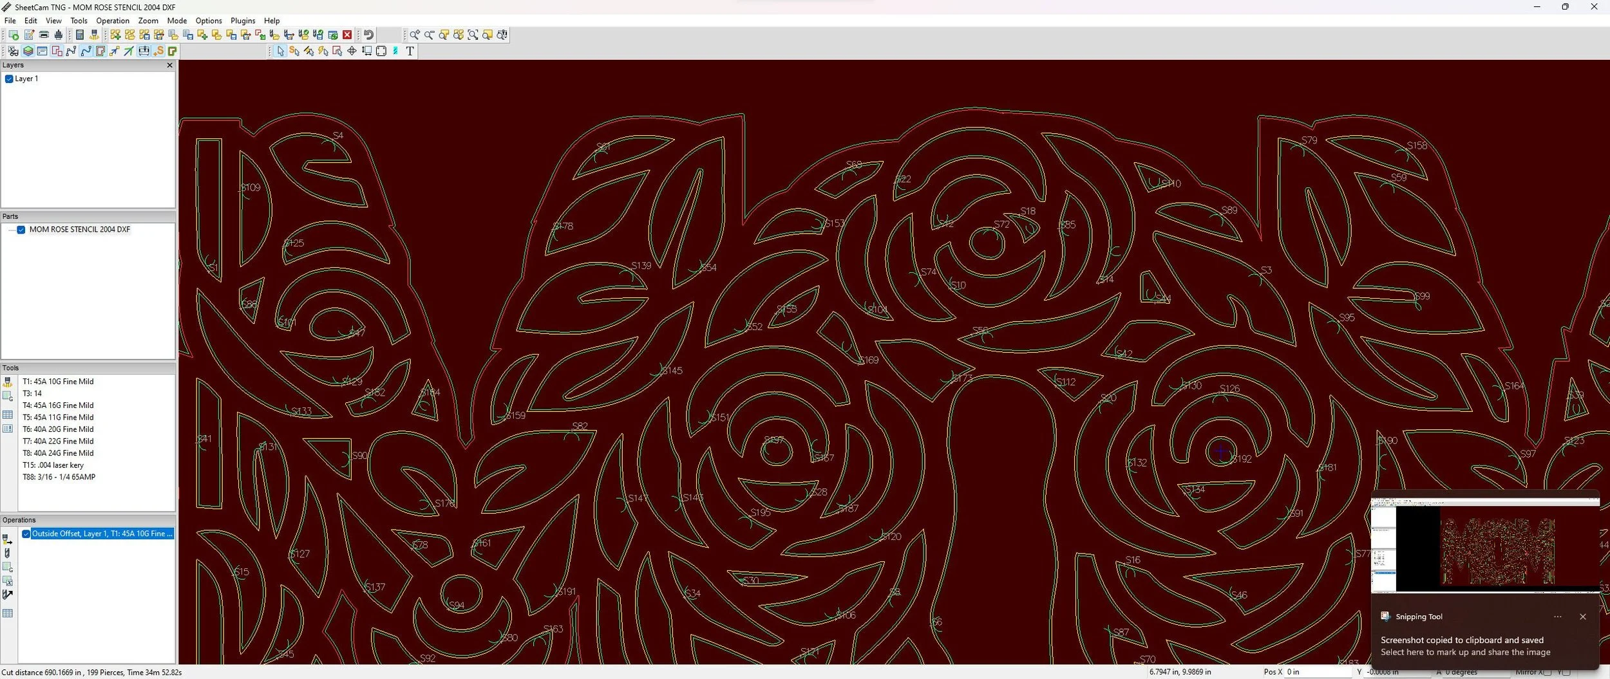The width and height of the screenshot is (1610, 679).
Task: Uncheck the Outside Offset operation checkbox
Action: 26,534
